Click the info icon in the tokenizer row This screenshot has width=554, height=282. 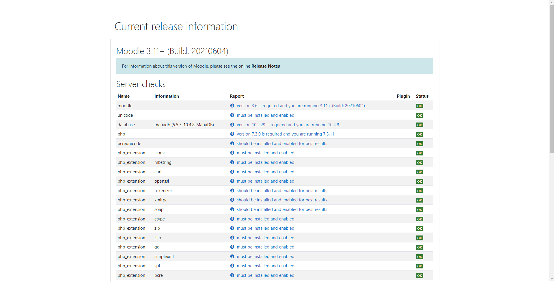(x=232, y=190)
